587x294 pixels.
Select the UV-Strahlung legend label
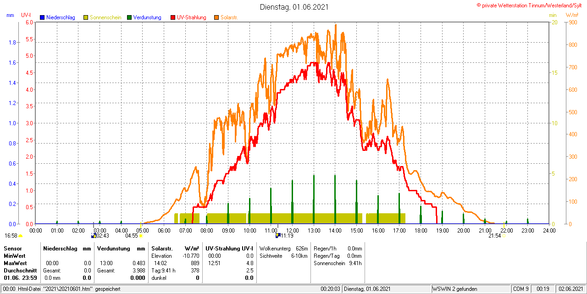point(191,17)
